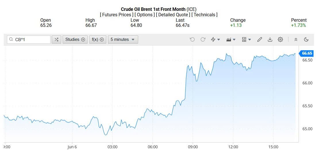Click the Studies add button
The image size is (316, 150).
(75, 39)
